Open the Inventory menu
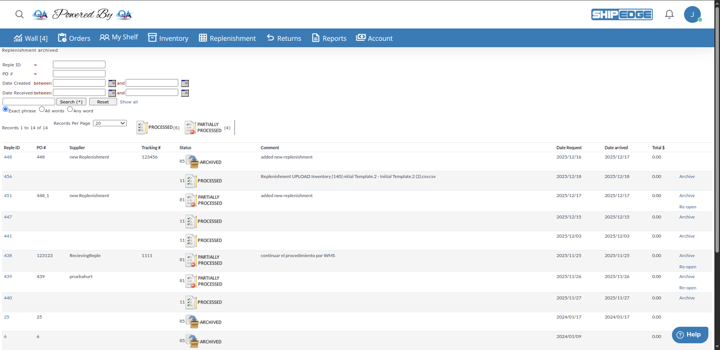The width and height of the screenshot is (720, 350). (168, 38)
